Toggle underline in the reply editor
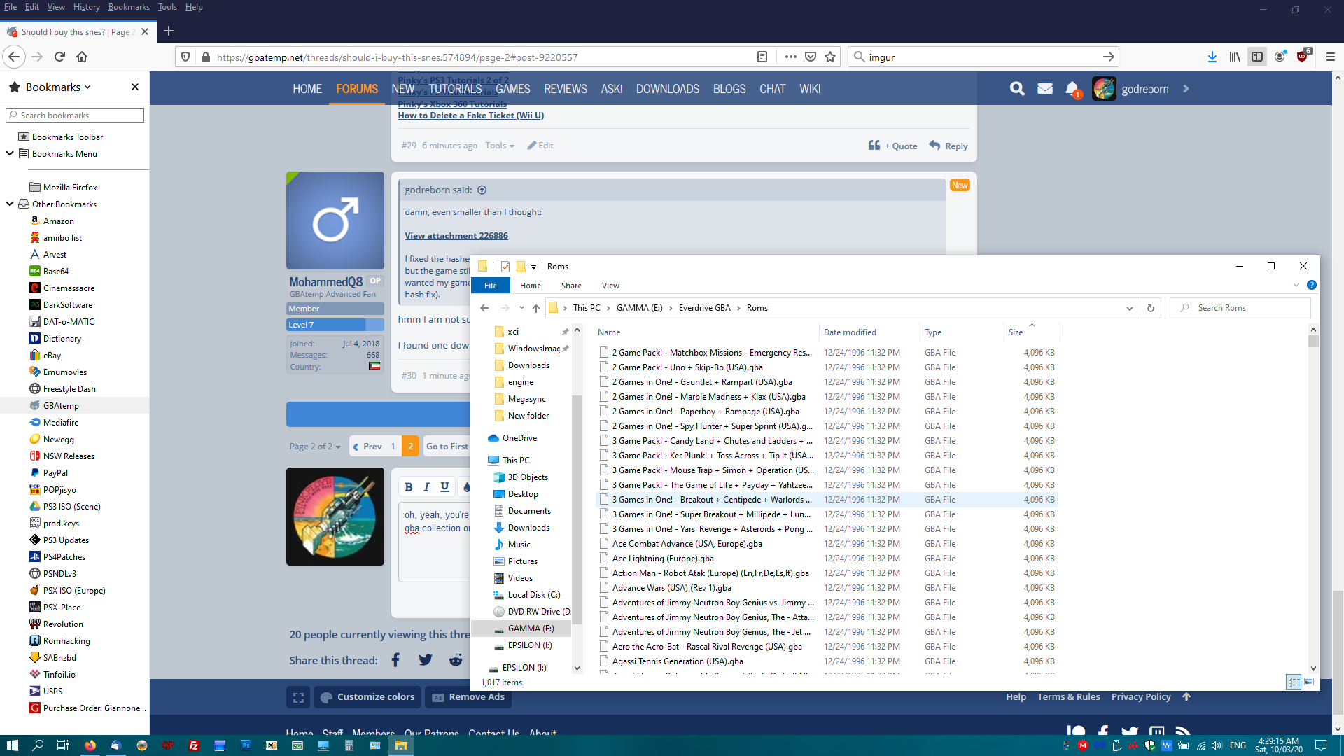Viewport: 1344px width, 756px height. tap(444, 487)
